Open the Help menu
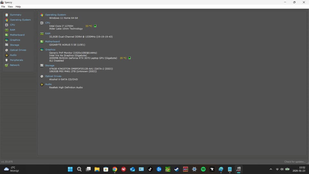Image resolution: width=309 pixels, height=174 pixels. (x=18, y=7)
